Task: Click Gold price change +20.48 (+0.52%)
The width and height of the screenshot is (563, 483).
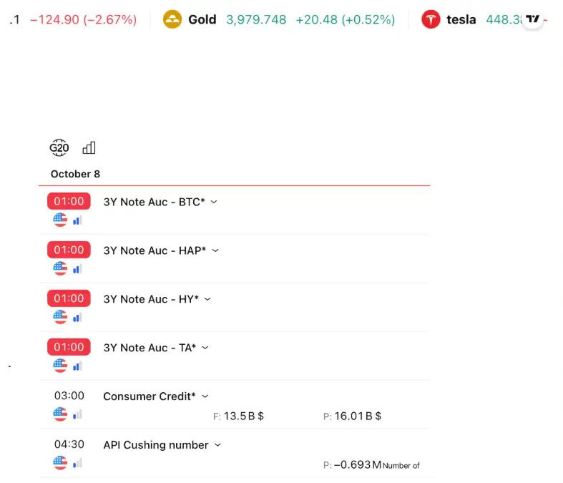Action: tap(345, 19)
